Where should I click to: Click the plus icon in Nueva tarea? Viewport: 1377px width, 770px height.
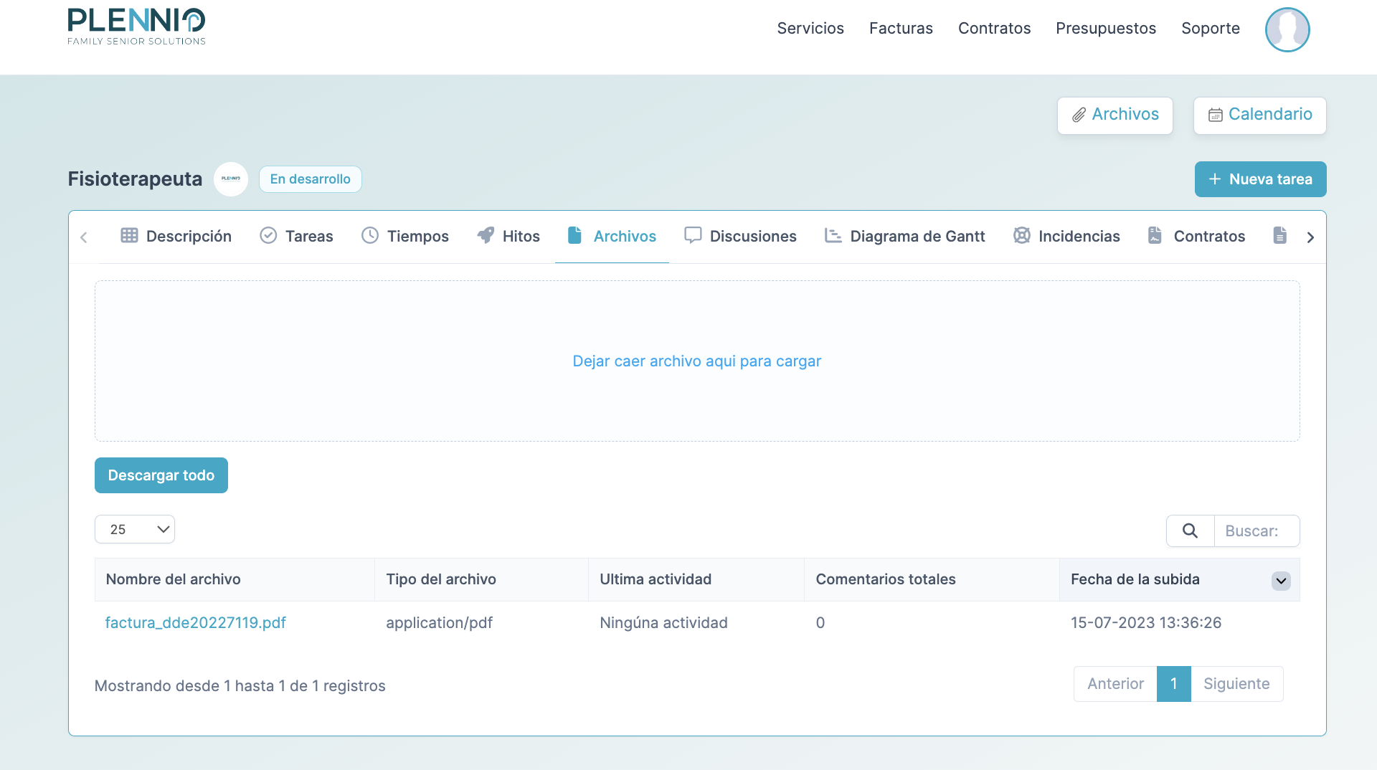1214,179
